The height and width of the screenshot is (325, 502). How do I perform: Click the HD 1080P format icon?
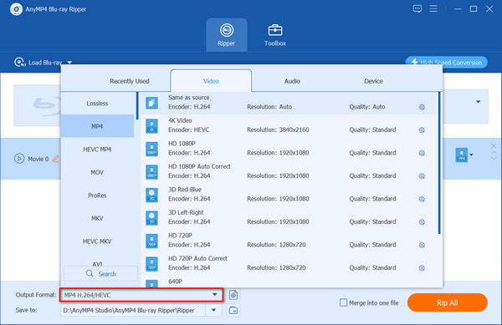151,149
